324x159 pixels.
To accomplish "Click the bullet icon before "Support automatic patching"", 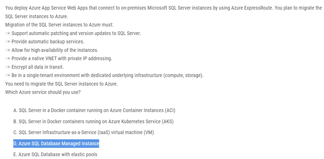I will [8, 33].
